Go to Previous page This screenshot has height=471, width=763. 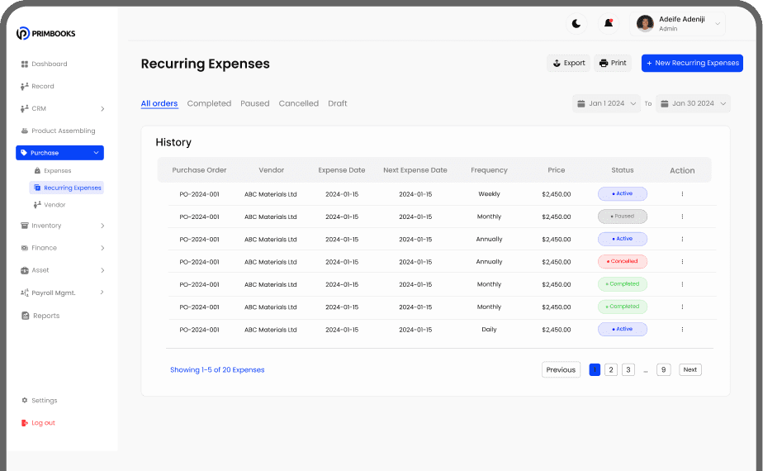click(x=561, y=369)
